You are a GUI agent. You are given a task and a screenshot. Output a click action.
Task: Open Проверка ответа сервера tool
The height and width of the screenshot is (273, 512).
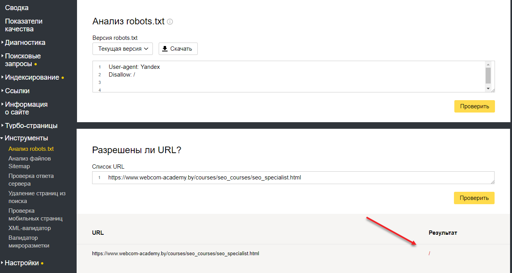click(31, 180)
